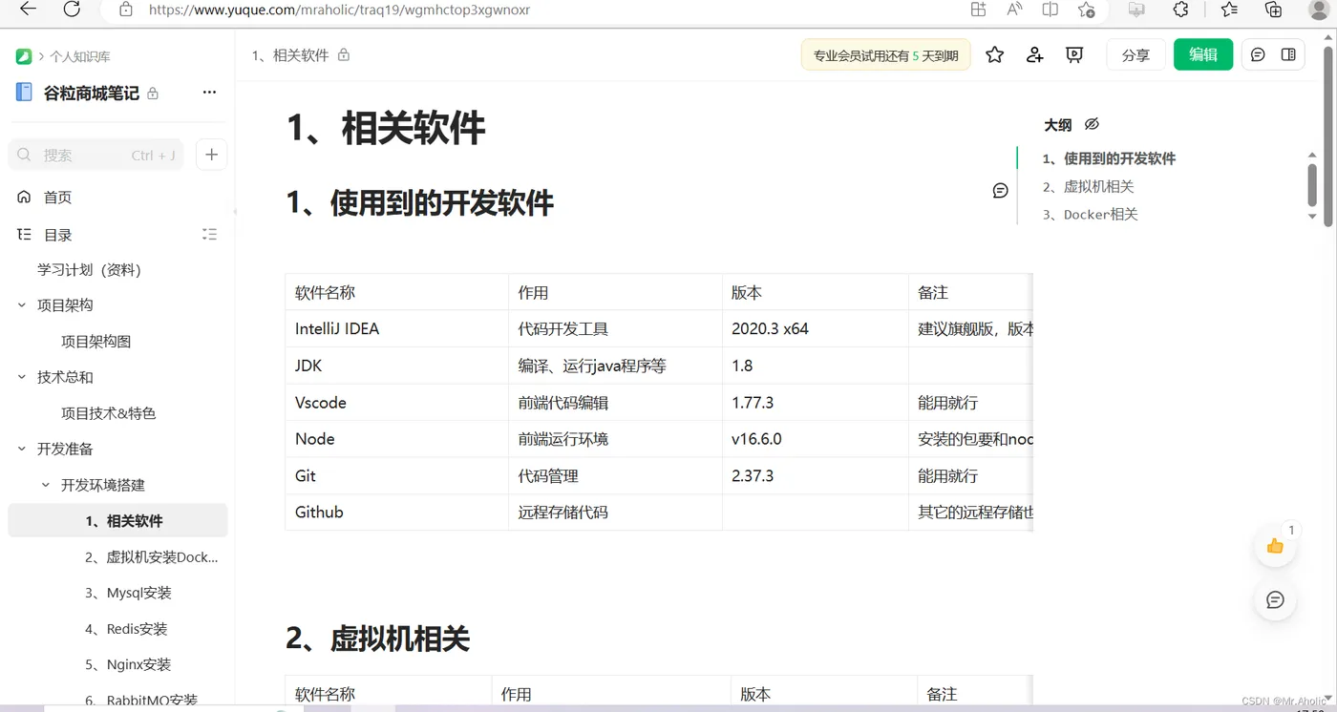Viewport: 1337px width, 712px height.
Task: Click the v16.6.0 version cell
Action: tap(815, 439)
